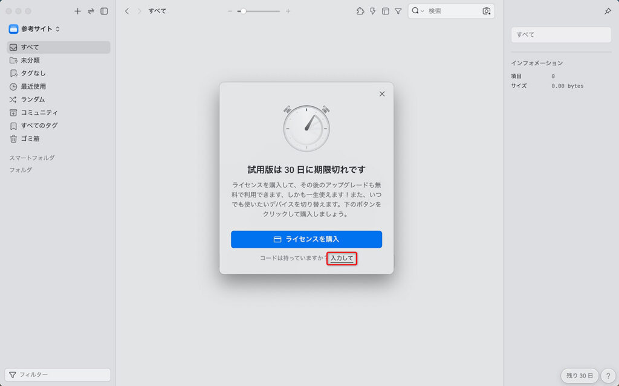Open the コミュニティ sidebar entry
This screenshot has width=619, height=386.
tap(59, 112)
